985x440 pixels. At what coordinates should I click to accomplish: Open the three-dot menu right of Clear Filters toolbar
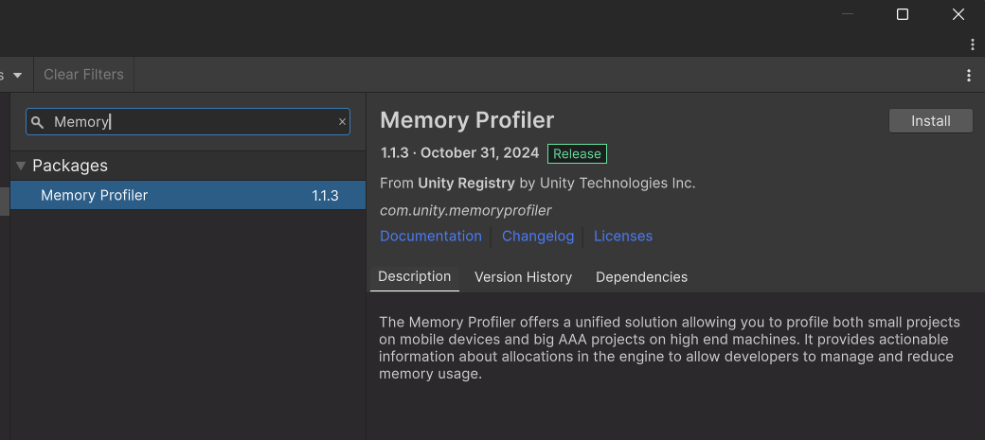[x=968, y=76]
